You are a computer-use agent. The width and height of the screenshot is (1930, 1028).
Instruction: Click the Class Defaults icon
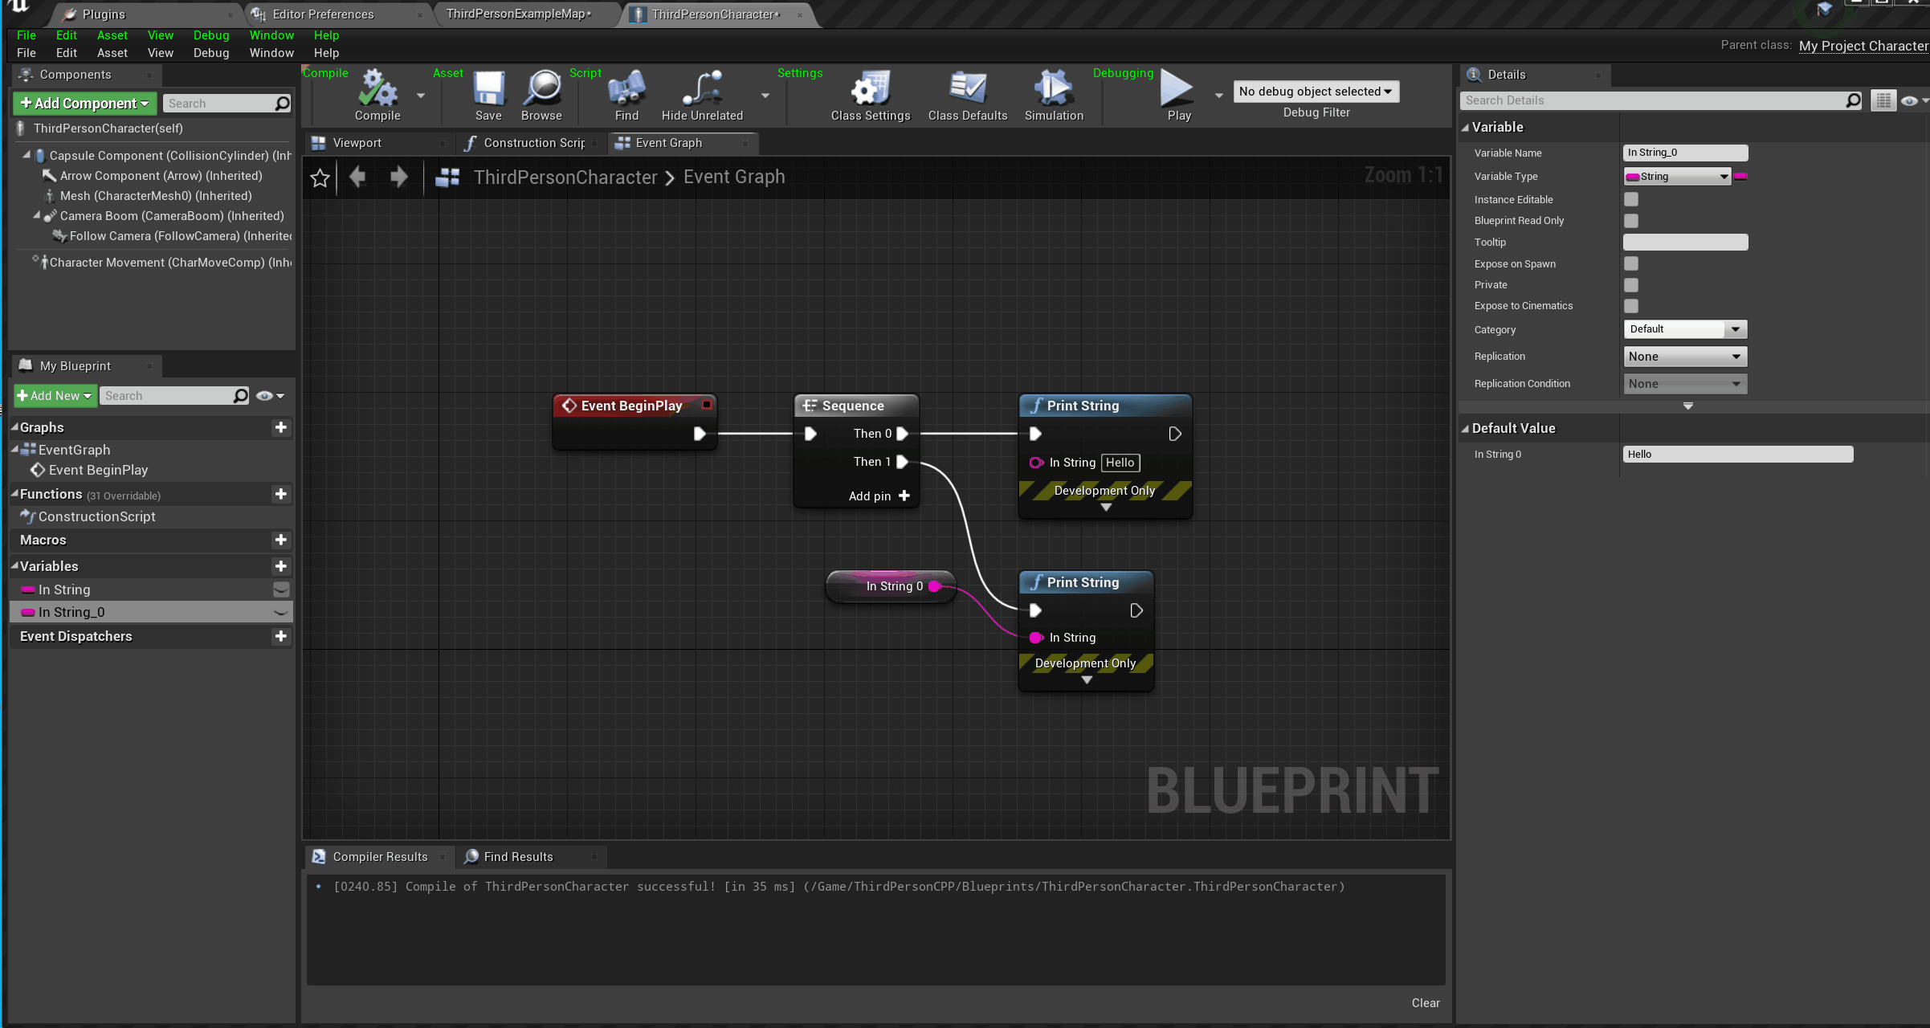click(x=965, y=97)
